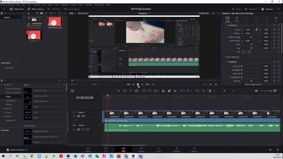This screenshot has height=159, width=283.
Task: Open the viewer zoom percentage dropdown
Action: [x=76, y=13]
